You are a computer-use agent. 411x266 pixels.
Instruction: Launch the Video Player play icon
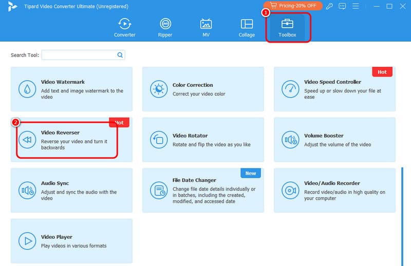tap(27, 241)
